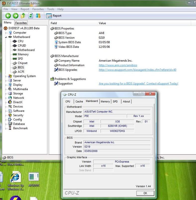Select the Operating System Windows icon
The width and height of the screenshot is (196, 200).
pos(10,76)
